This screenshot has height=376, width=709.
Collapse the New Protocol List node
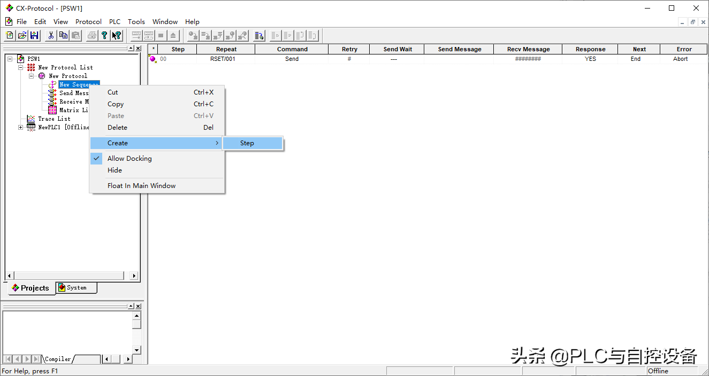coord(20,67)
